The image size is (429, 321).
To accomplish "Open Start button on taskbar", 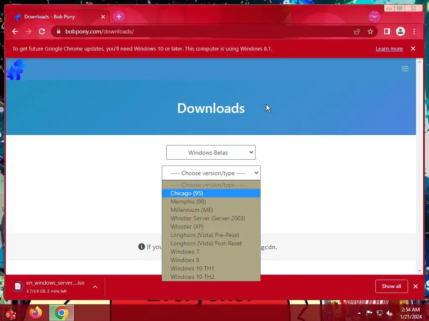I will (11, 313).
